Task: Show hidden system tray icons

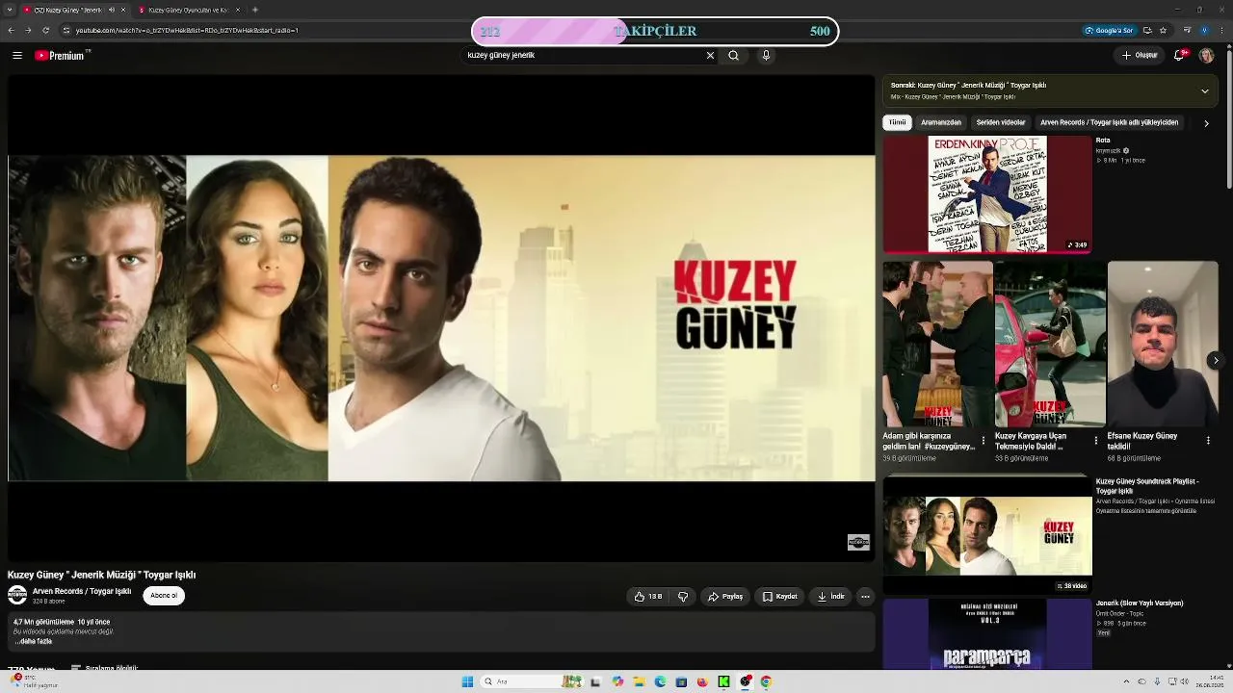Action: (1128, 681)
